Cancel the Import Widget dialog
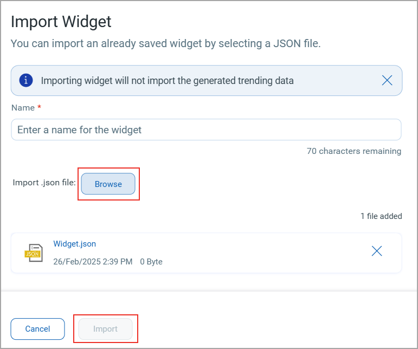 pyautogui.click(x=37, y=329)
